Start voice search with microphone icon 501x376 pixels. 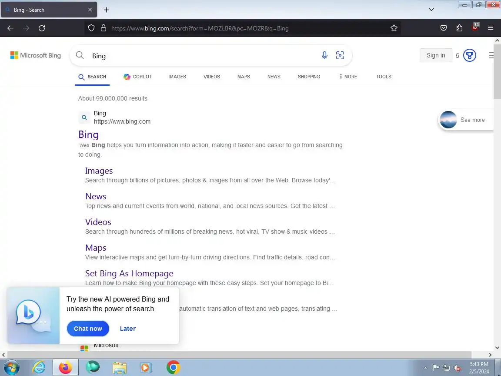[324, 55]
